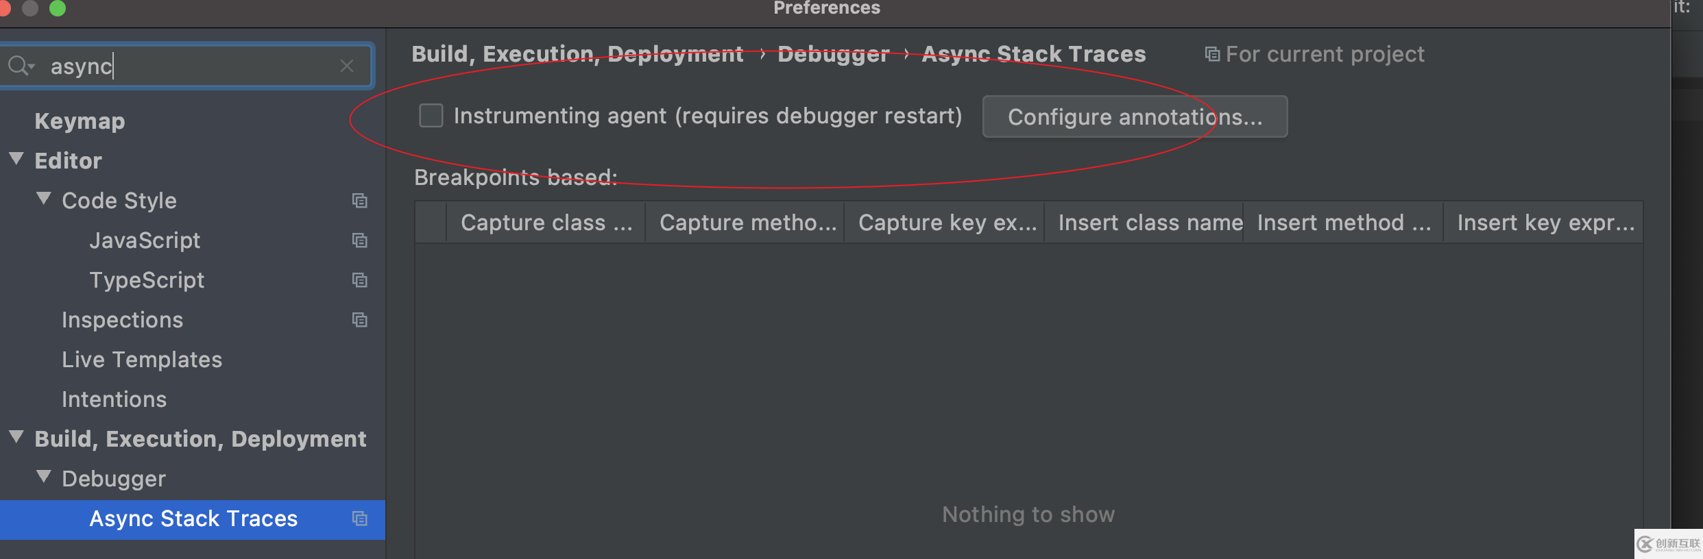Collapse the Debugger tree node
The image size is (1703, 559).
(x=44, y=477)
